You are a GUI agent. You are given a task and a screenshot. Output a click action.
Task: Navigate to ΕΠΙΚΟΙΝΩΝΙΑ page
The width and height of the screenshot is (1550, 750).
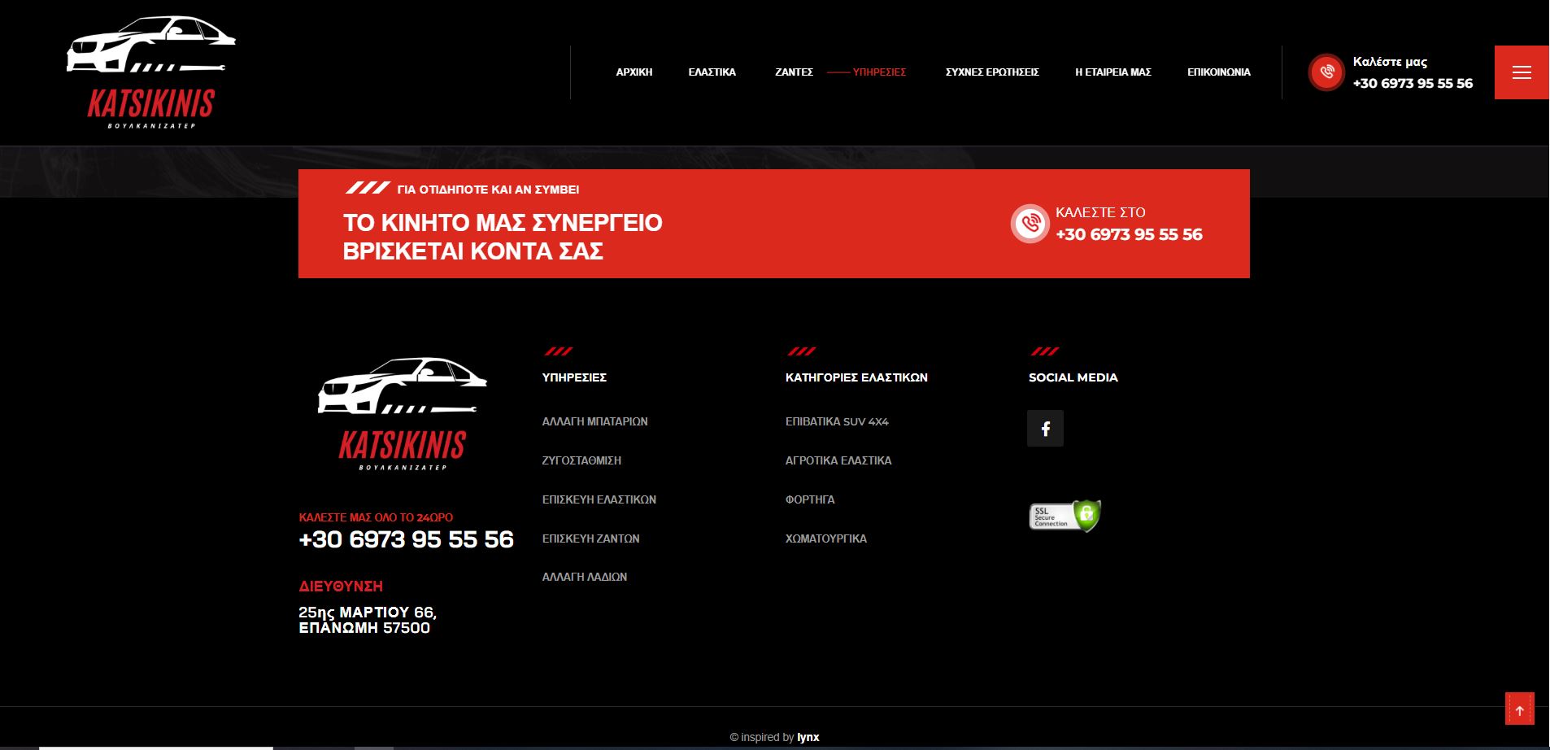pos(1219,72)
